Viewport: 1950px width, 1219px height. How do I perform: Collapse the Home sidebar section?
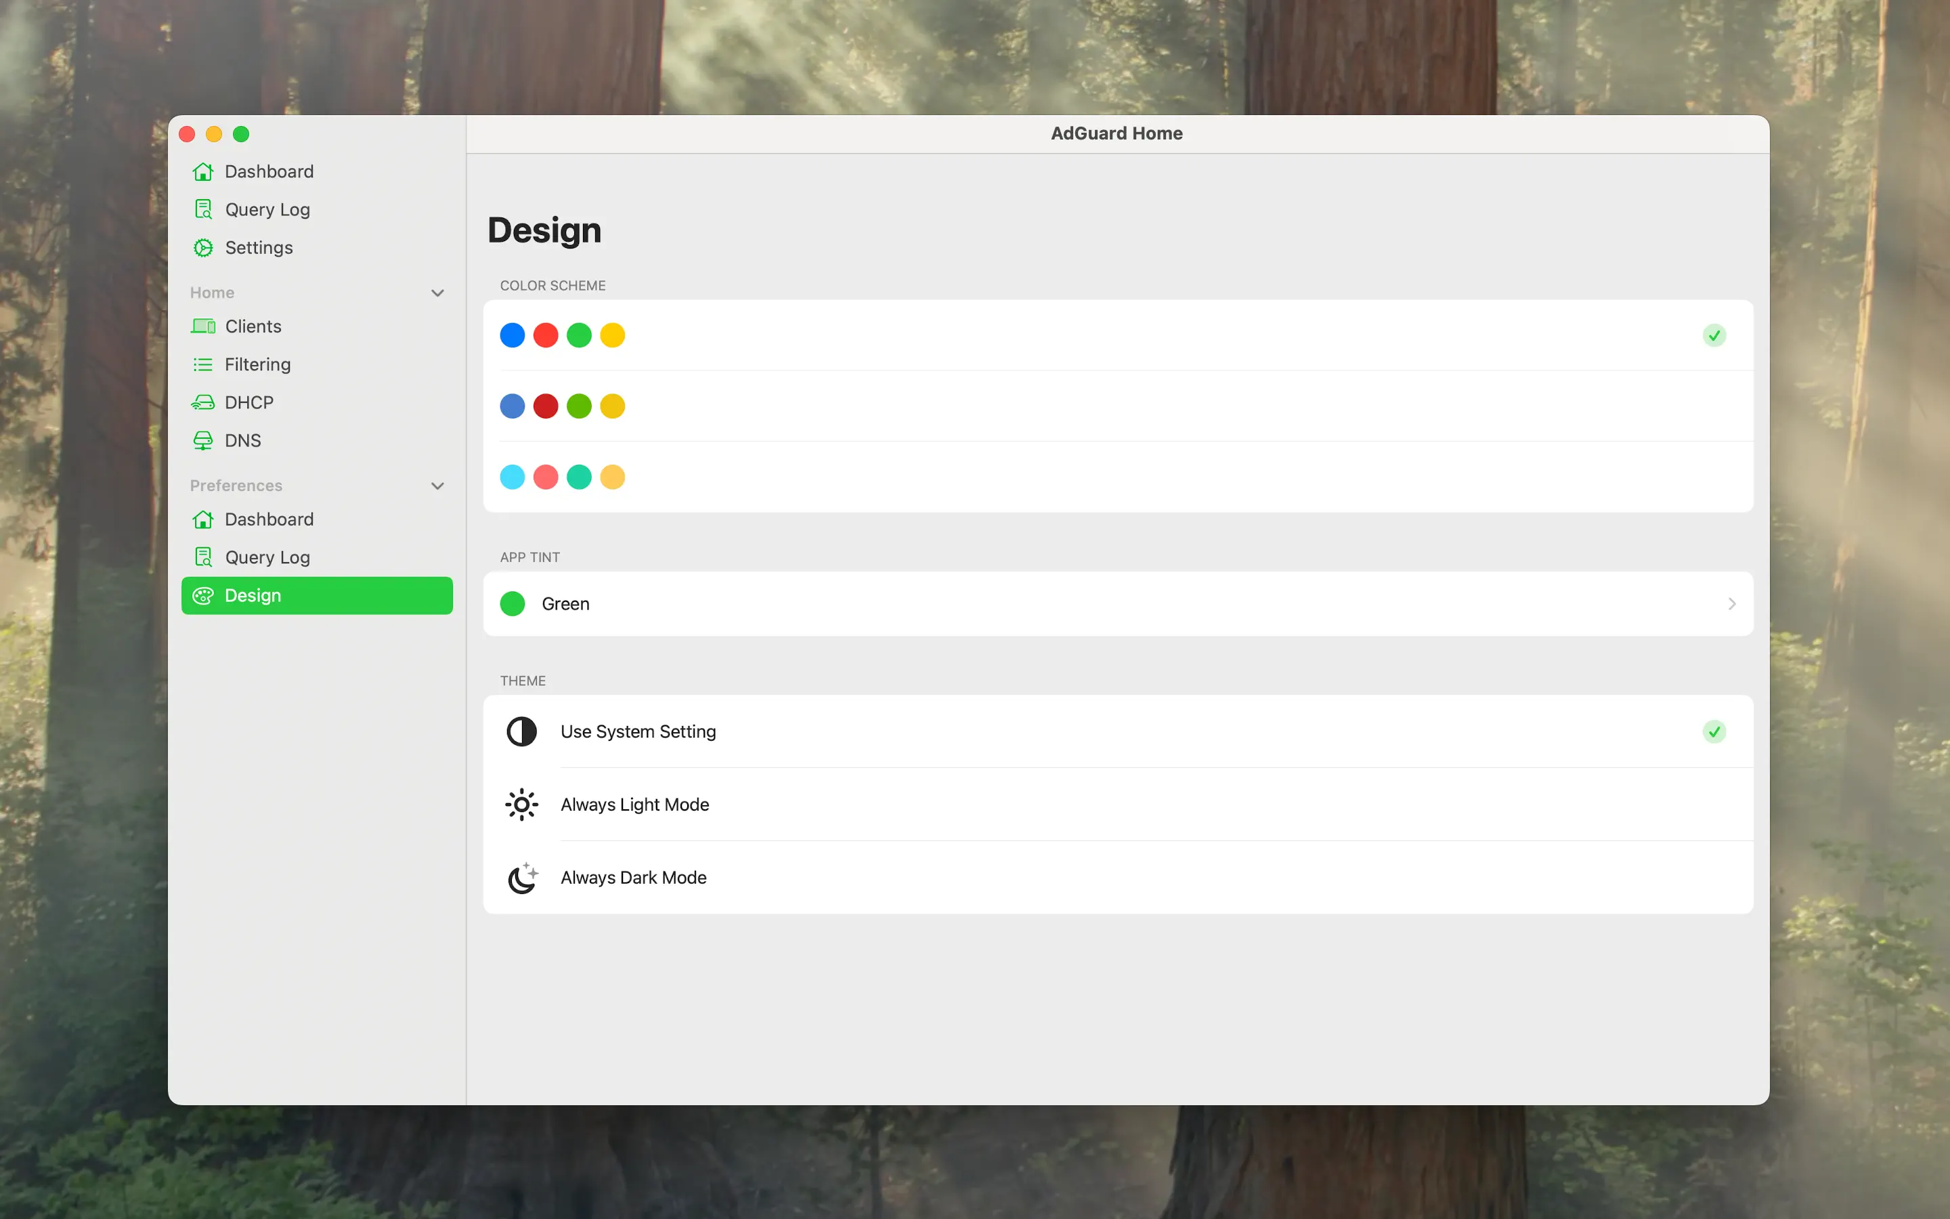point(437,293)
